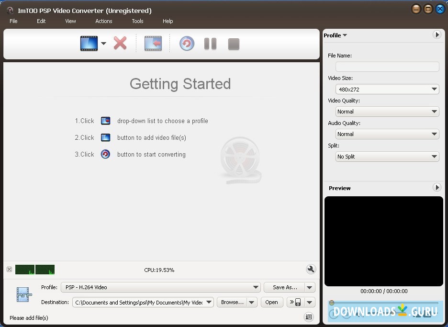Open the device transfer dropdown arrow
The height and width of the screenshot is (327, 448).
(310, 302)
